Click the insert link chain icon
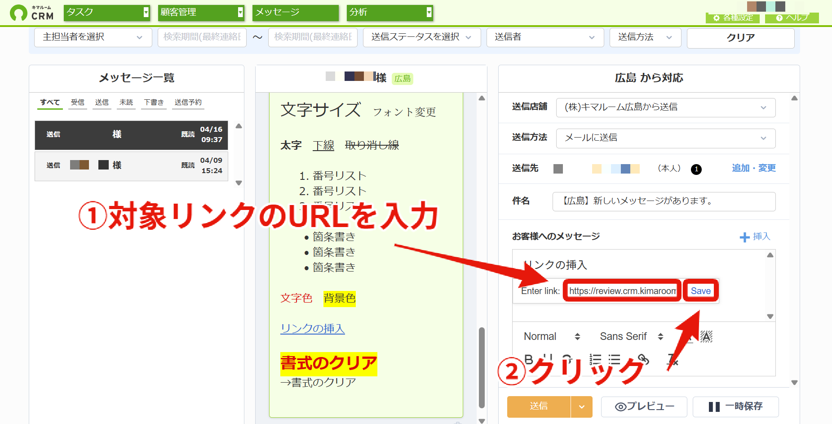 click(643, 359)
